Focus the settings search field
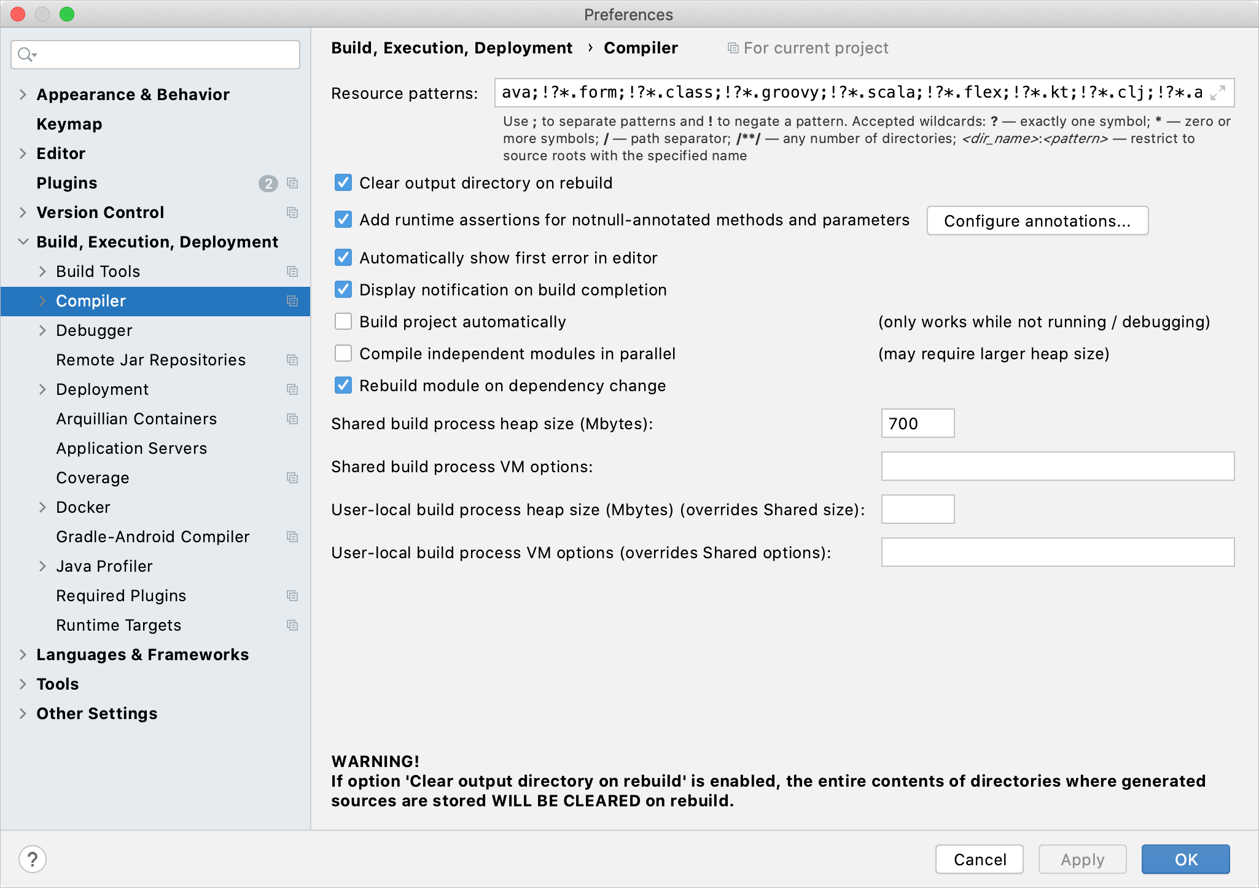Viewport: 1259px width, 888px height. point(155,55)
